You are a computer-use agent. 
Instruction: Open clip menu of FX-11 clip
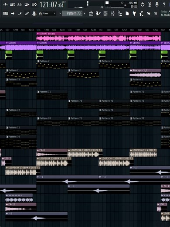[x=7, y=204]
